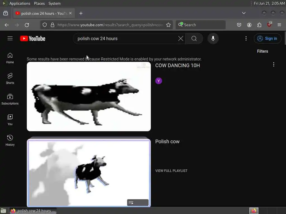
Task: Select the polish cow 24 hours tab
Action: point(44,13)
